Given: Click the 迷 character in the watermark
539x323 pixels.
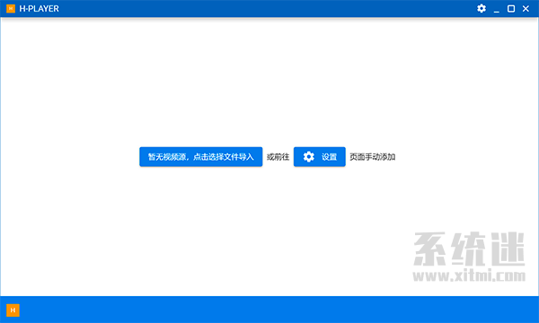Looking at the screenshot, I should click(508, 249).
